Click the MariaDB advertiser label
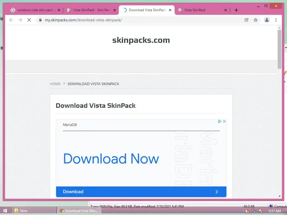 pos(70,125)
